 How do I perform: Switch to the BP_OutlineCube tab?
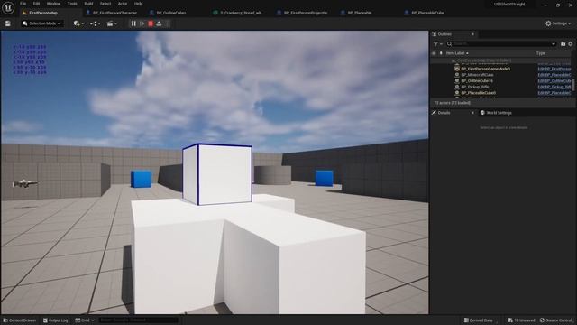coord(171,13)
